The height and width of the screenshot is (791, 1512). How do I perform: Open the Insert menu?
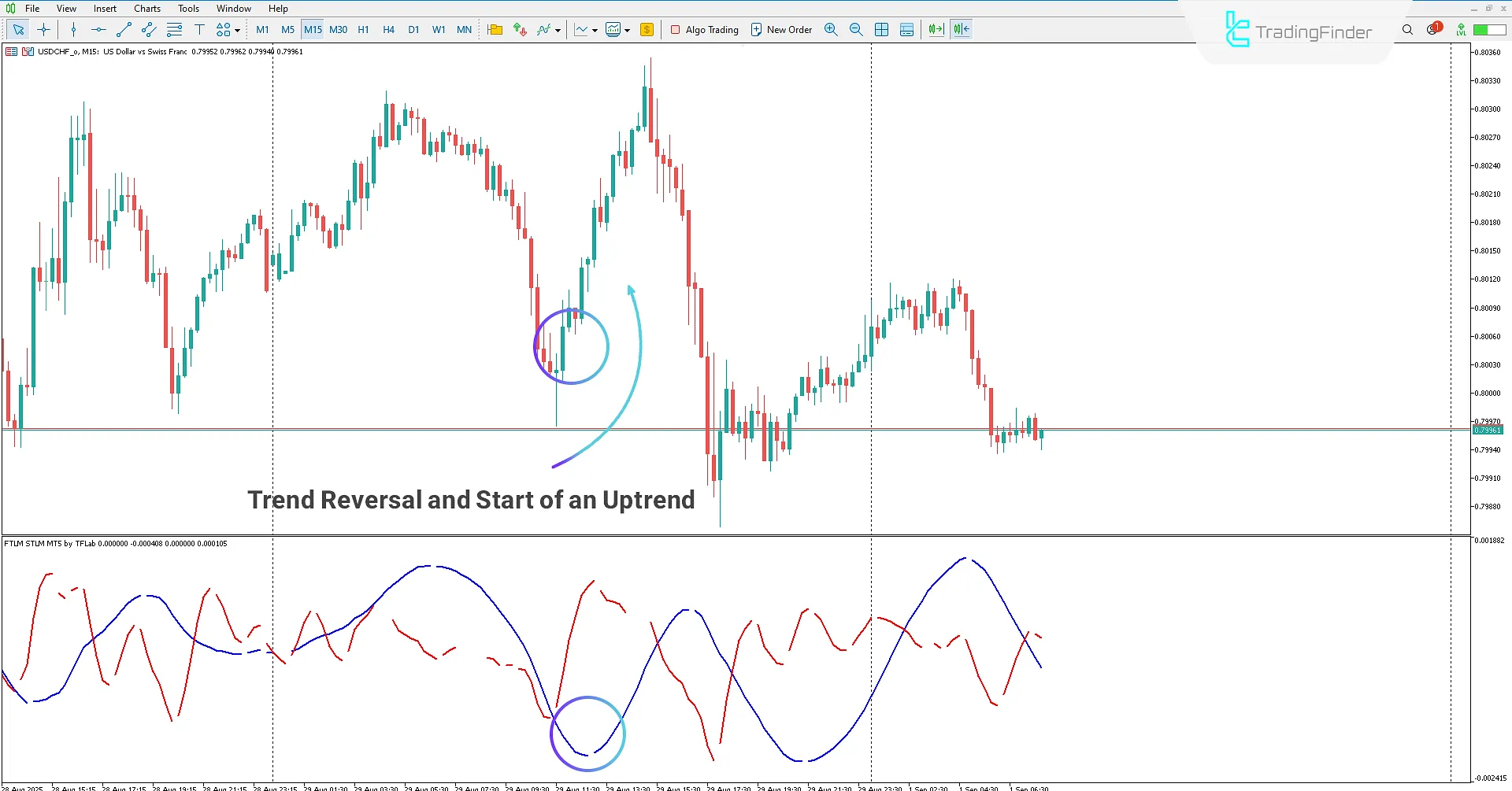pos(105,9)
